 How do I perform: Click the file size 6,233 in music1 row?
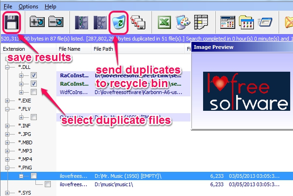coord(217,184)
